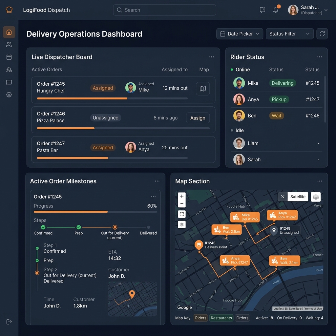Zoom out on the map
Screen dimensions: 336x336
pyautogui.click(x=182, y=203)
